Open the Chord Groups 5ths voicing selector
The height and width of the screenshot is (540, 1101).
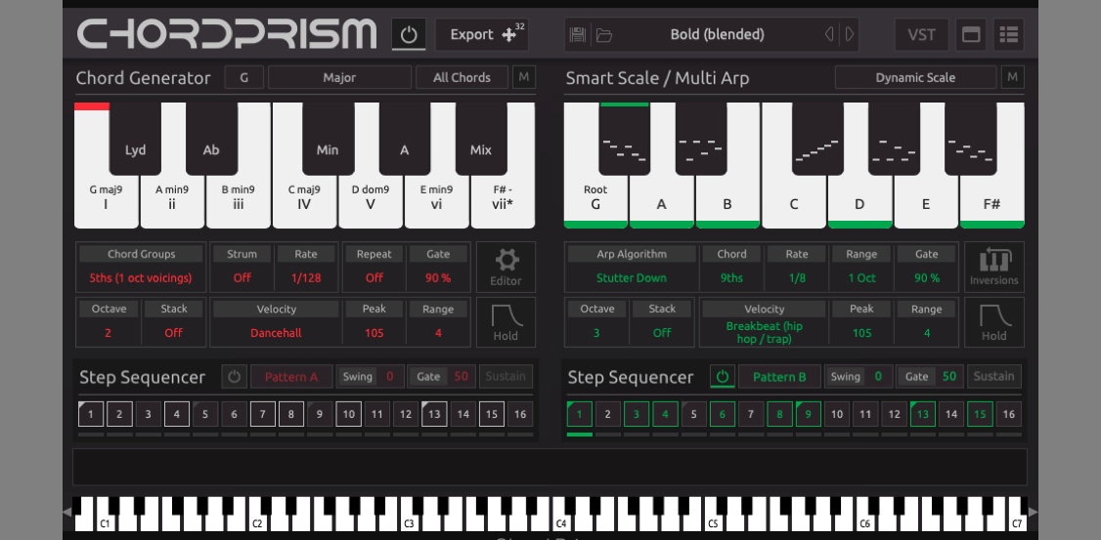[x=141, y=277]
